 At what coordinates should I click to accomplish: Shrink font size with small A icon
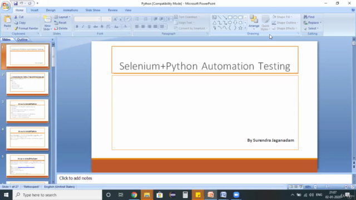(121, 19)
